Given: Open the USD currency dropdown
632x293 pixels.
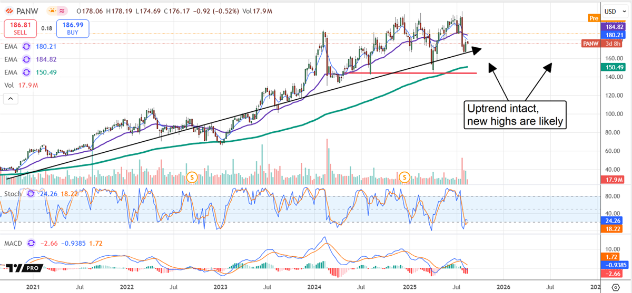Looking at the screenshot, I should [615, 11].
